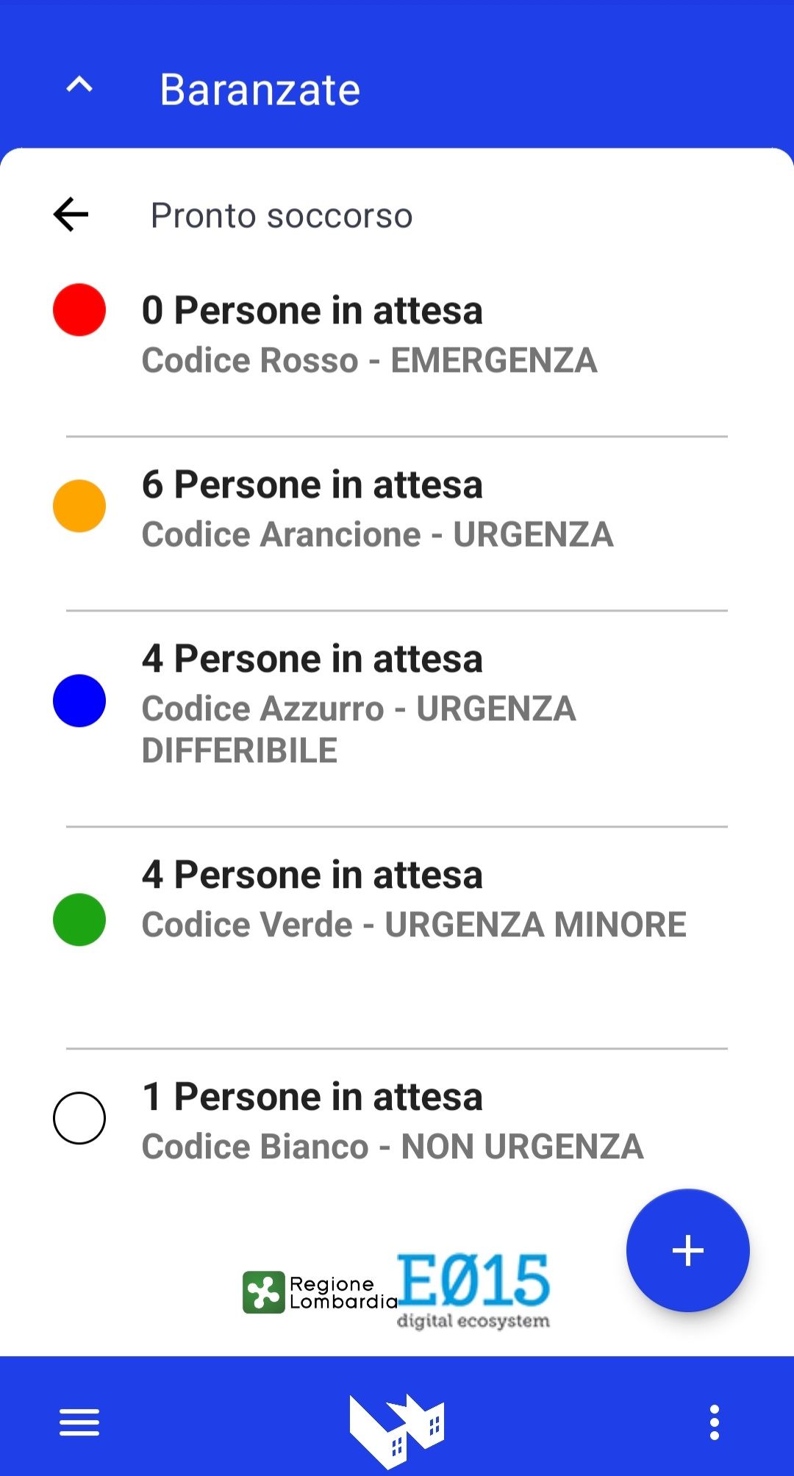Viewport: 794px width, 1476px height.
Task: Tap the Regione Lombardia logo
Action: tap(319, 1292)
